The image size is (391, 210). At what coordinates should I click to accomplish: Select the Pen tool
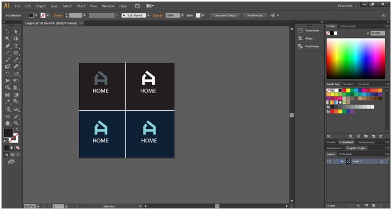pyautogui.click(x=8, y=46)
